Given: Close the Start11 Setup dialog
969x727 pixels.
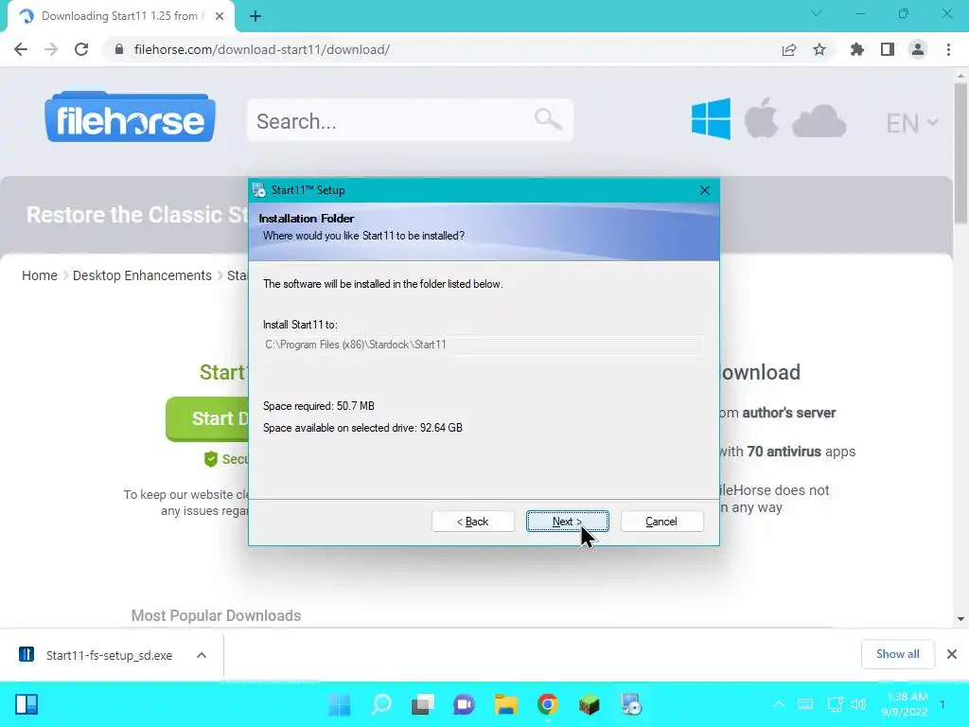Looking at the screenshot, I should click(704, 190).
